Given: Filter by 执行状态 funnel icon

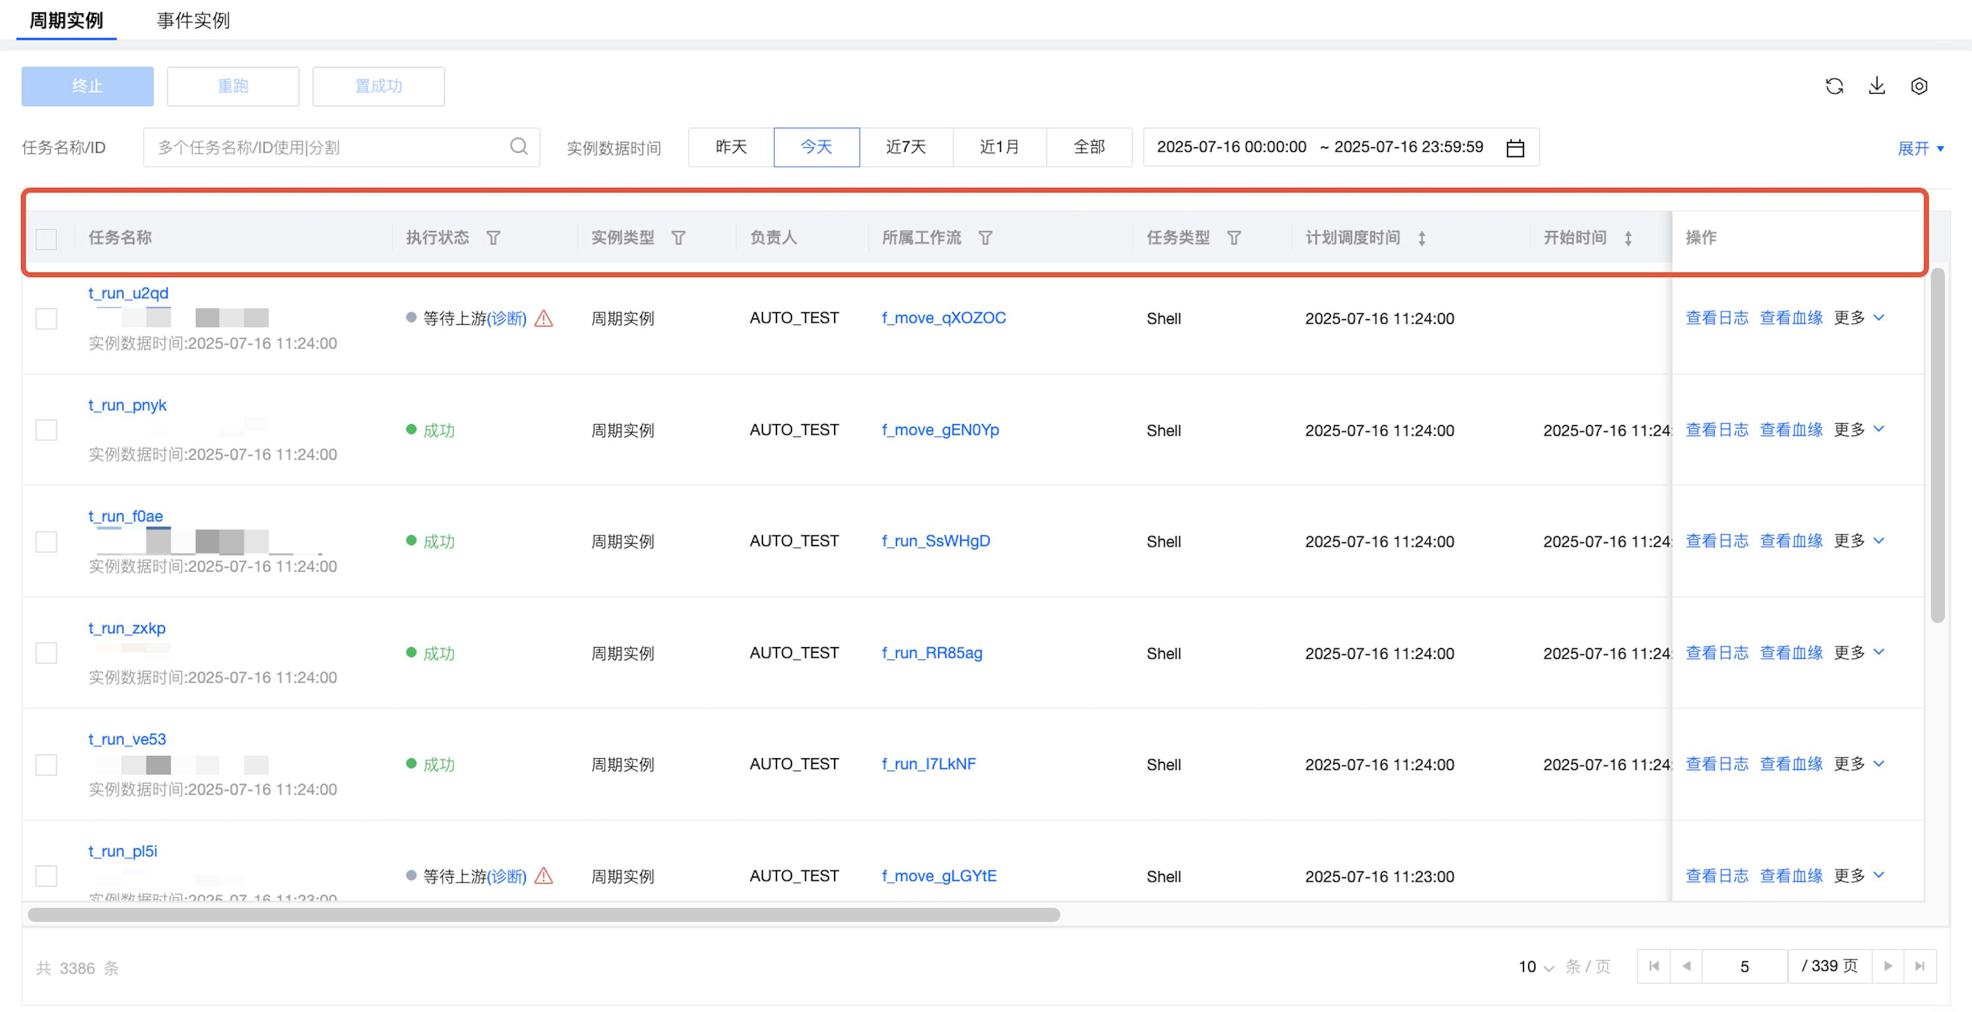Looking at the screenshot, I should pos(494,238).
